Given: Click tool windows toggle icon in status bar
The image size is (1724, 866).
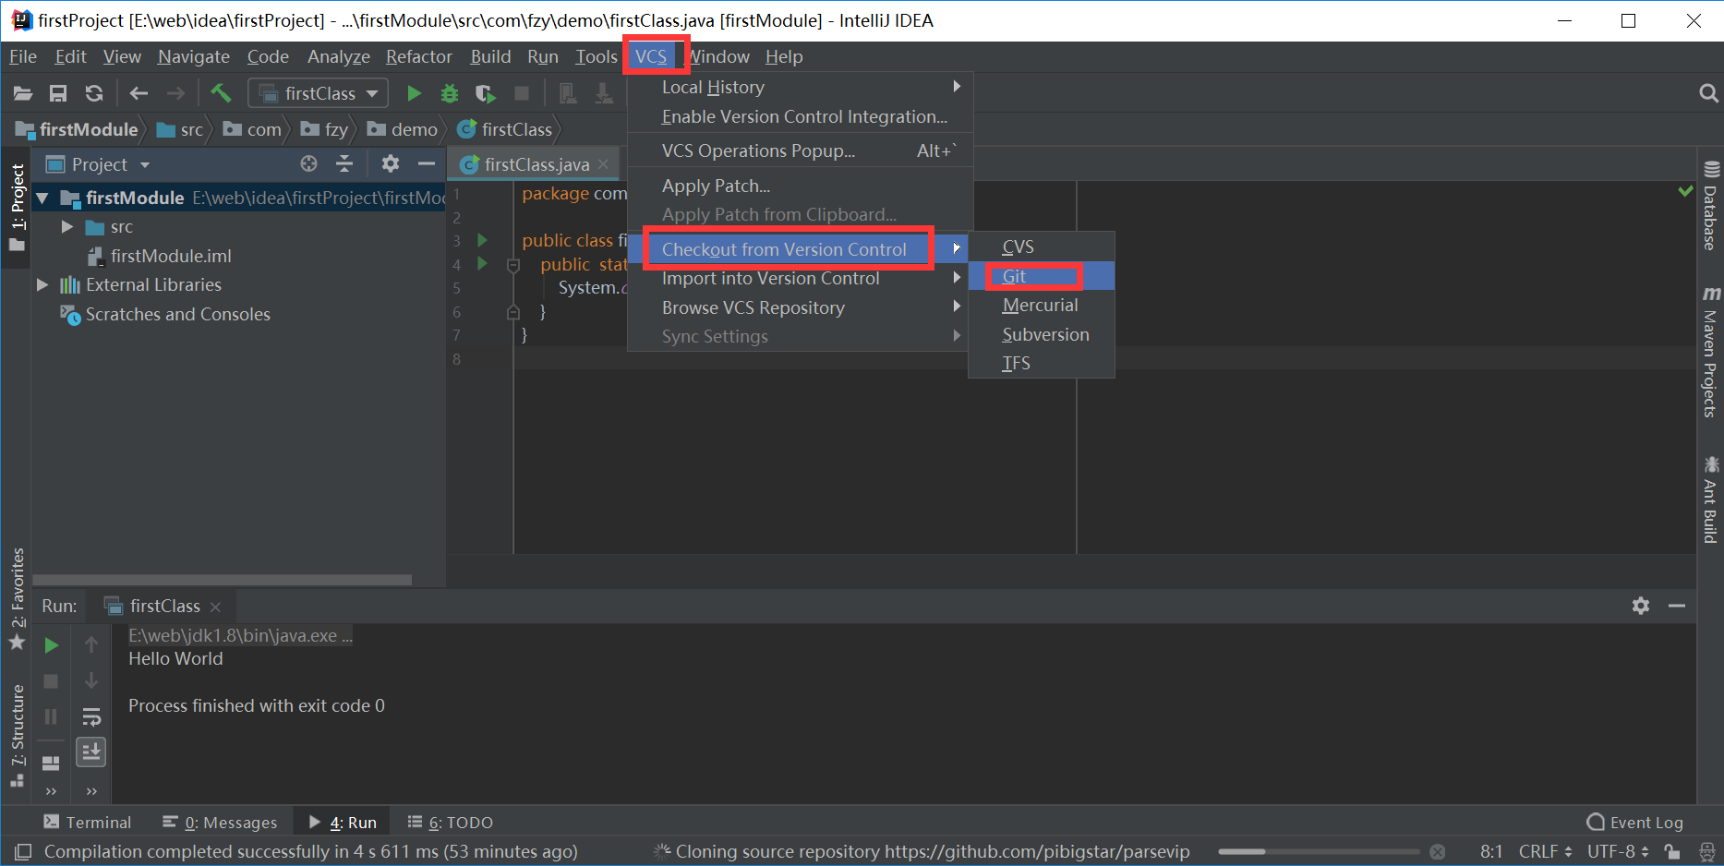Looking at the screenshot, I should pos(23,851).
